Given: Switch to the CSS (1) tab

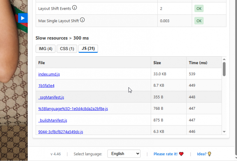Looking at the screenshot, I should coord(67,49).
